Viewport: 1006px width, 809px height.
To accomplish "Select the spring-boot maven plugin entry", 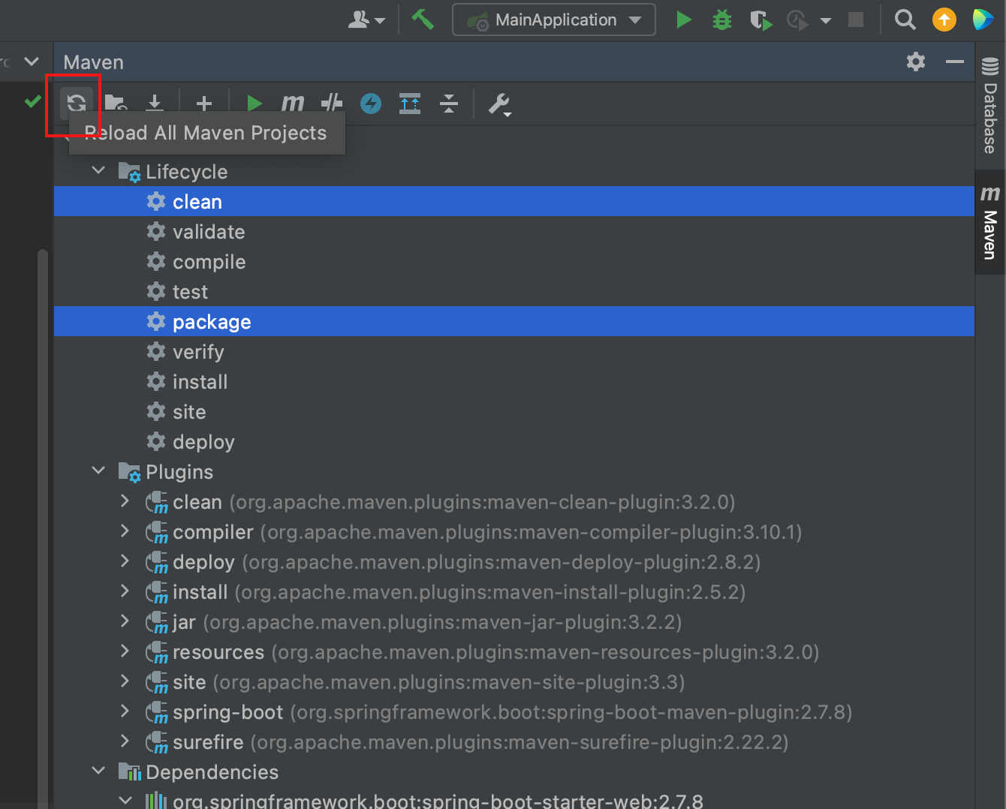I will [514, 711].
